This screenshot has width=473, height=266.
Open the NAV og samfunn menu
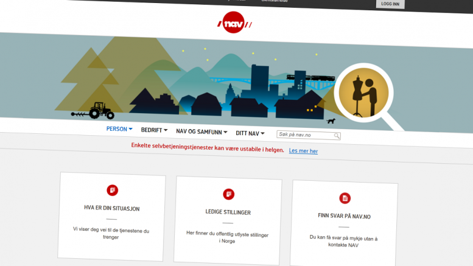click(201, 132)
